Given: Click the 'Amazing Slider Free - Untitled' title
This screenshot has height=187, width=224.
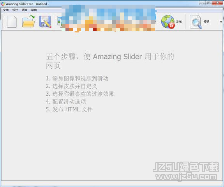Looking at the screenshot, I should click(x=26, y=4).
